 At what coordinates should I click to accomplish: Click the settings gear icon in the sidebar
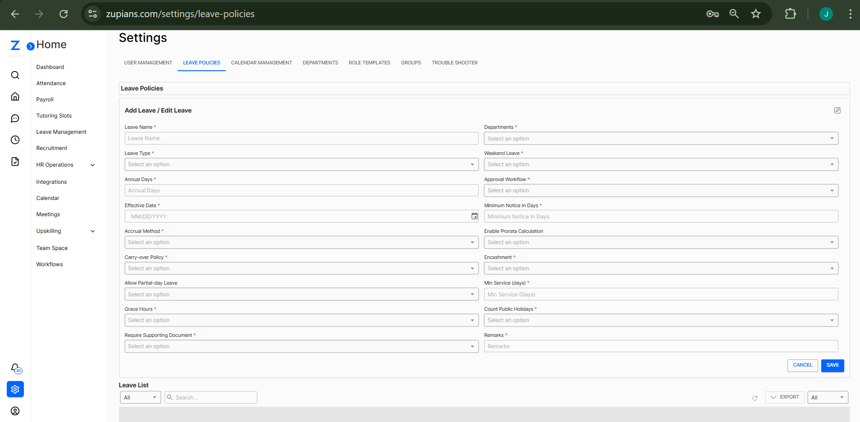pyautogui.click(x=15, y=389)
